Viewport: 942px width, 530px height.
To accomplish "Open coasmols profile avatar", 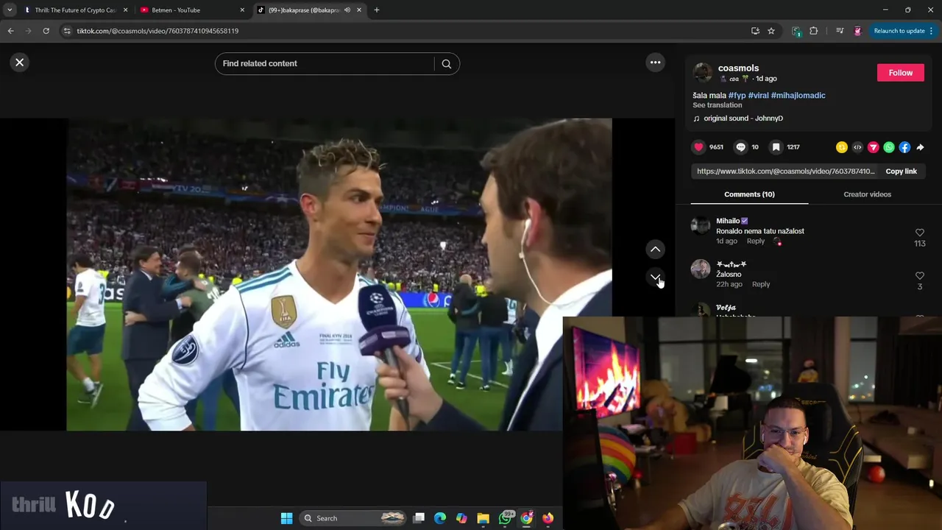I will coord(703,73).
